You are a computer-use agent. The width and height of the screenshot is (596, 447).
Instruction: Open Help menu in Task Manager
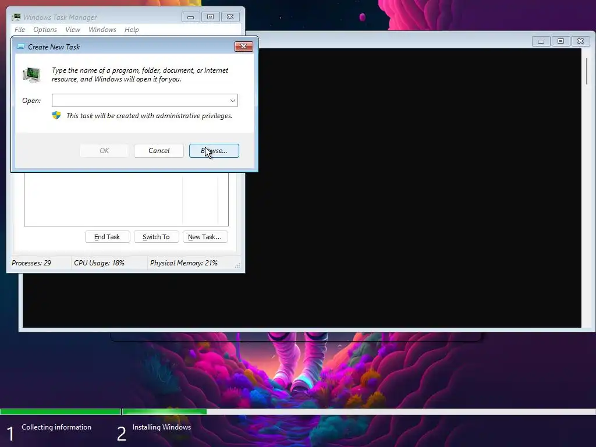(132, 29)
